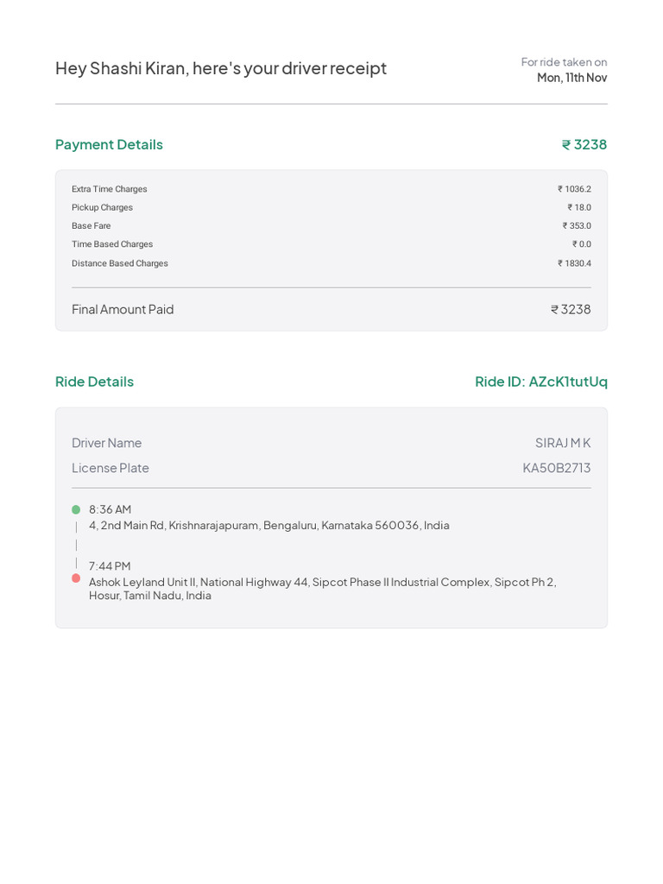The height and width of the screenshot is (884, 663).
Task: Click the Ashok Leyland Unit II drop-off address
Action: click(322, 583)
